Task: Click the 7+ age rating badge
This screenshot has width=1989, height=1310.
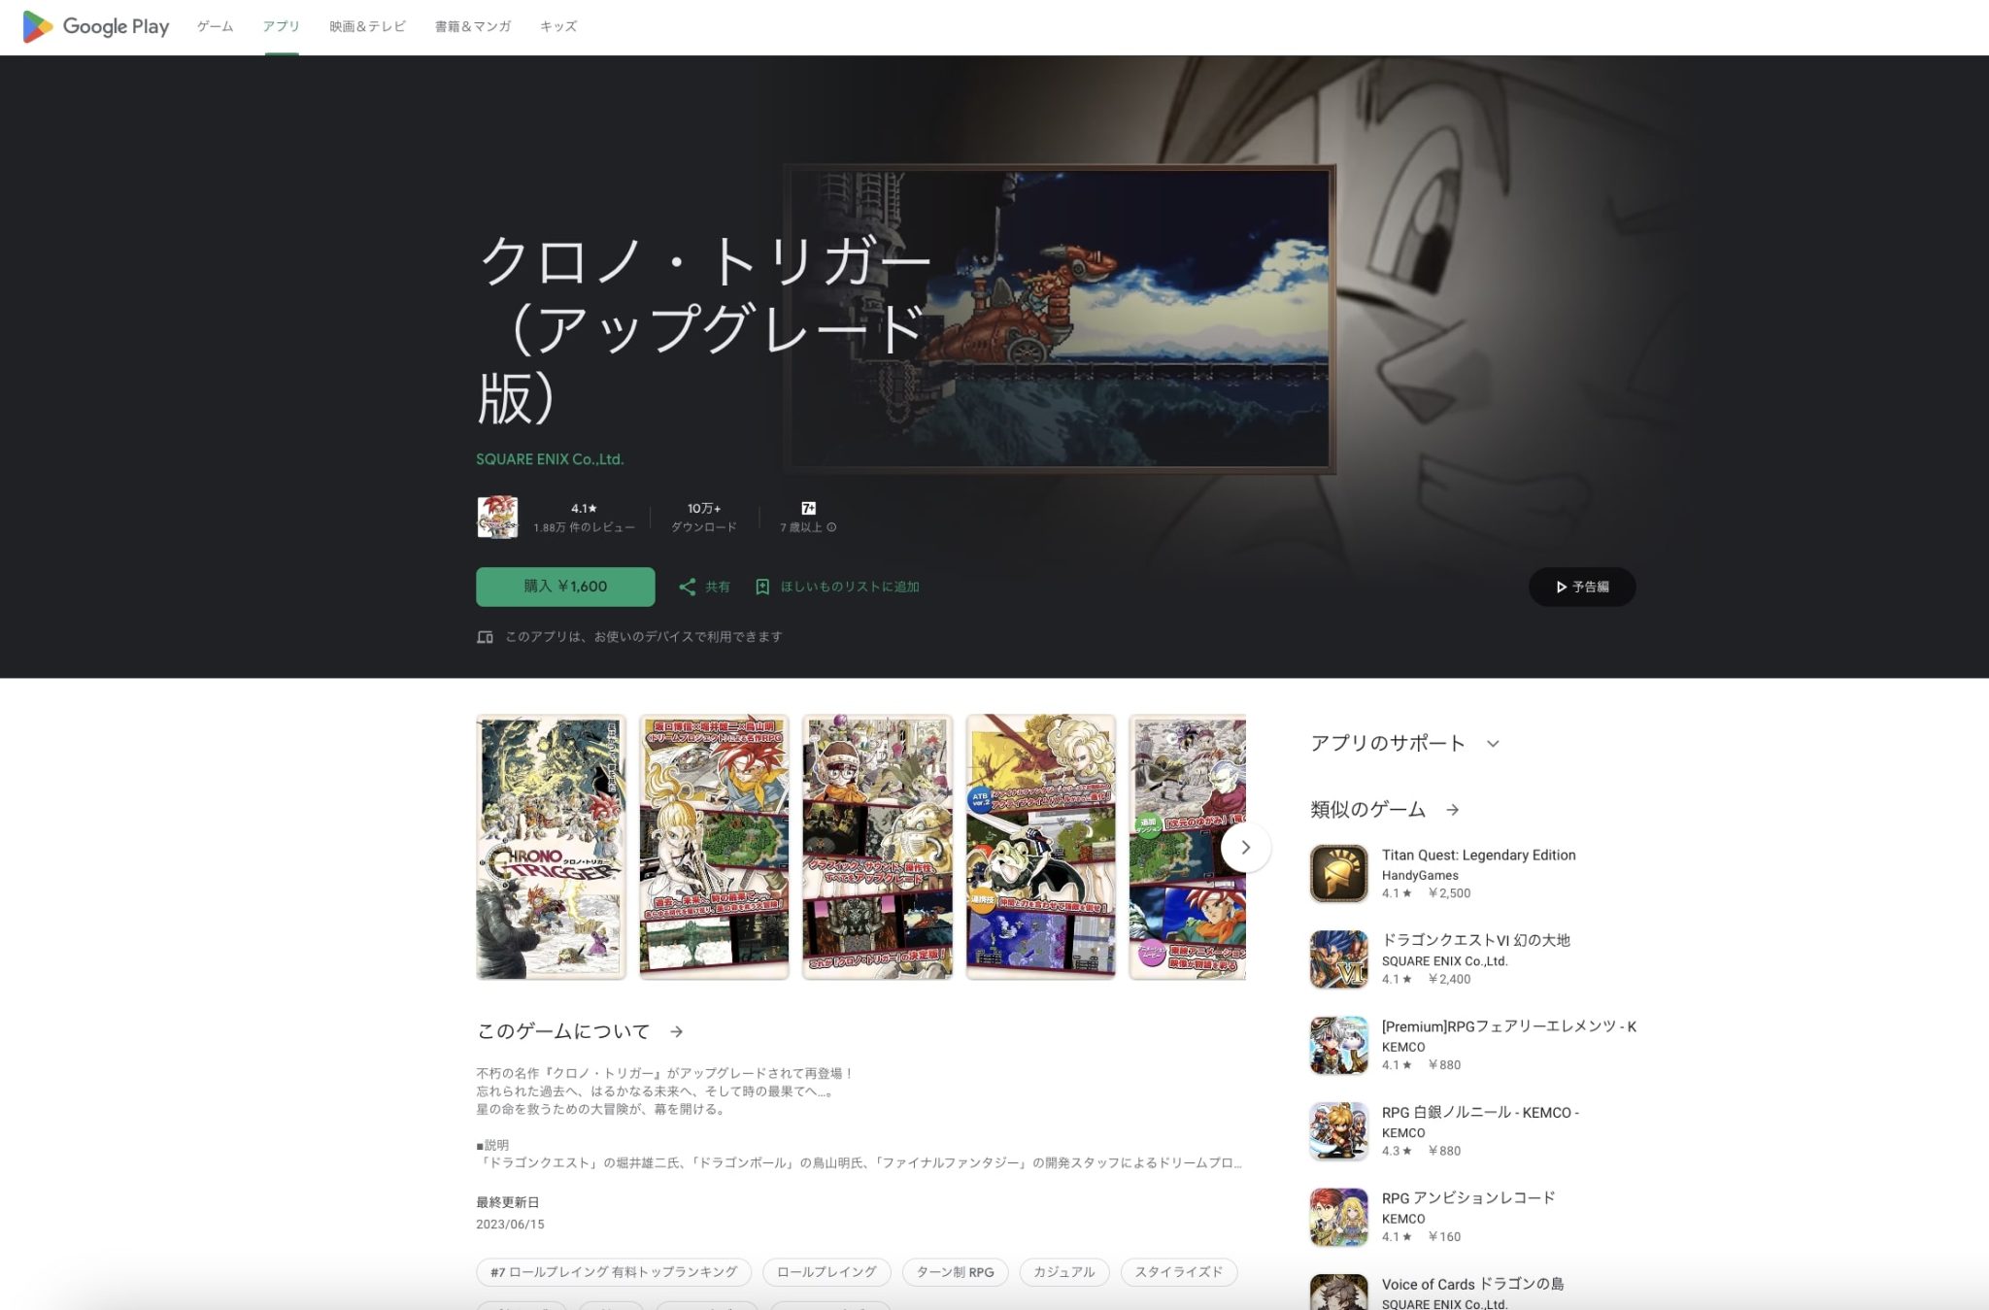Action: click(x=809, y=507)
